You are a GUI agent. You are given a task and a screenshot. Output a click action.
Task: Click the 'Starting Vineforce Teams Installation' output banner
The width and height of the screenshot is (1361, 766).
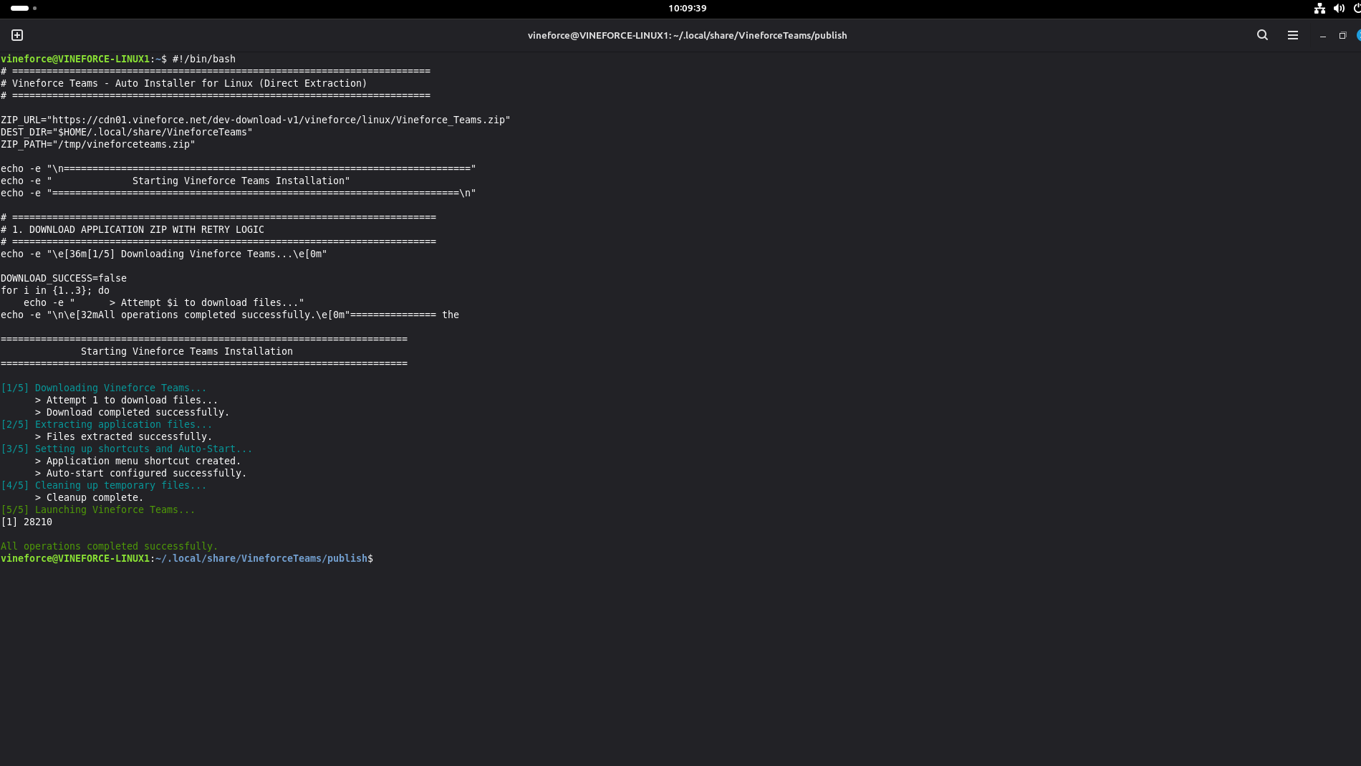187,351
